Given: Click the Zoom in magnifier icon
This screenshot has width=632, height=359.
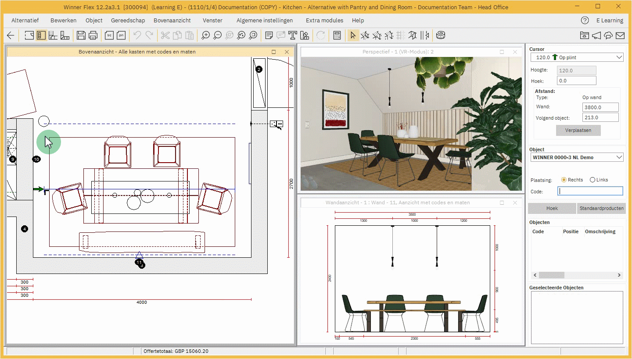Looking at the screenshot, I should click(x=205, y=36).
